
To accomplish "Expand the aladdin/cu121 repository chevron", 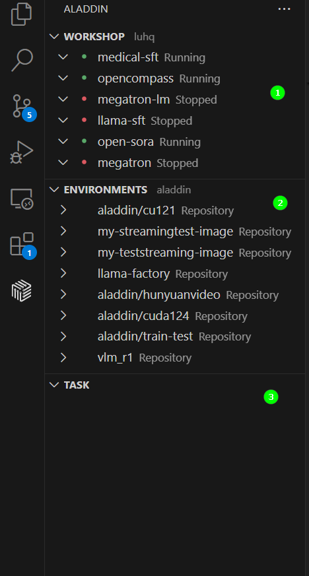I will 63,210.
